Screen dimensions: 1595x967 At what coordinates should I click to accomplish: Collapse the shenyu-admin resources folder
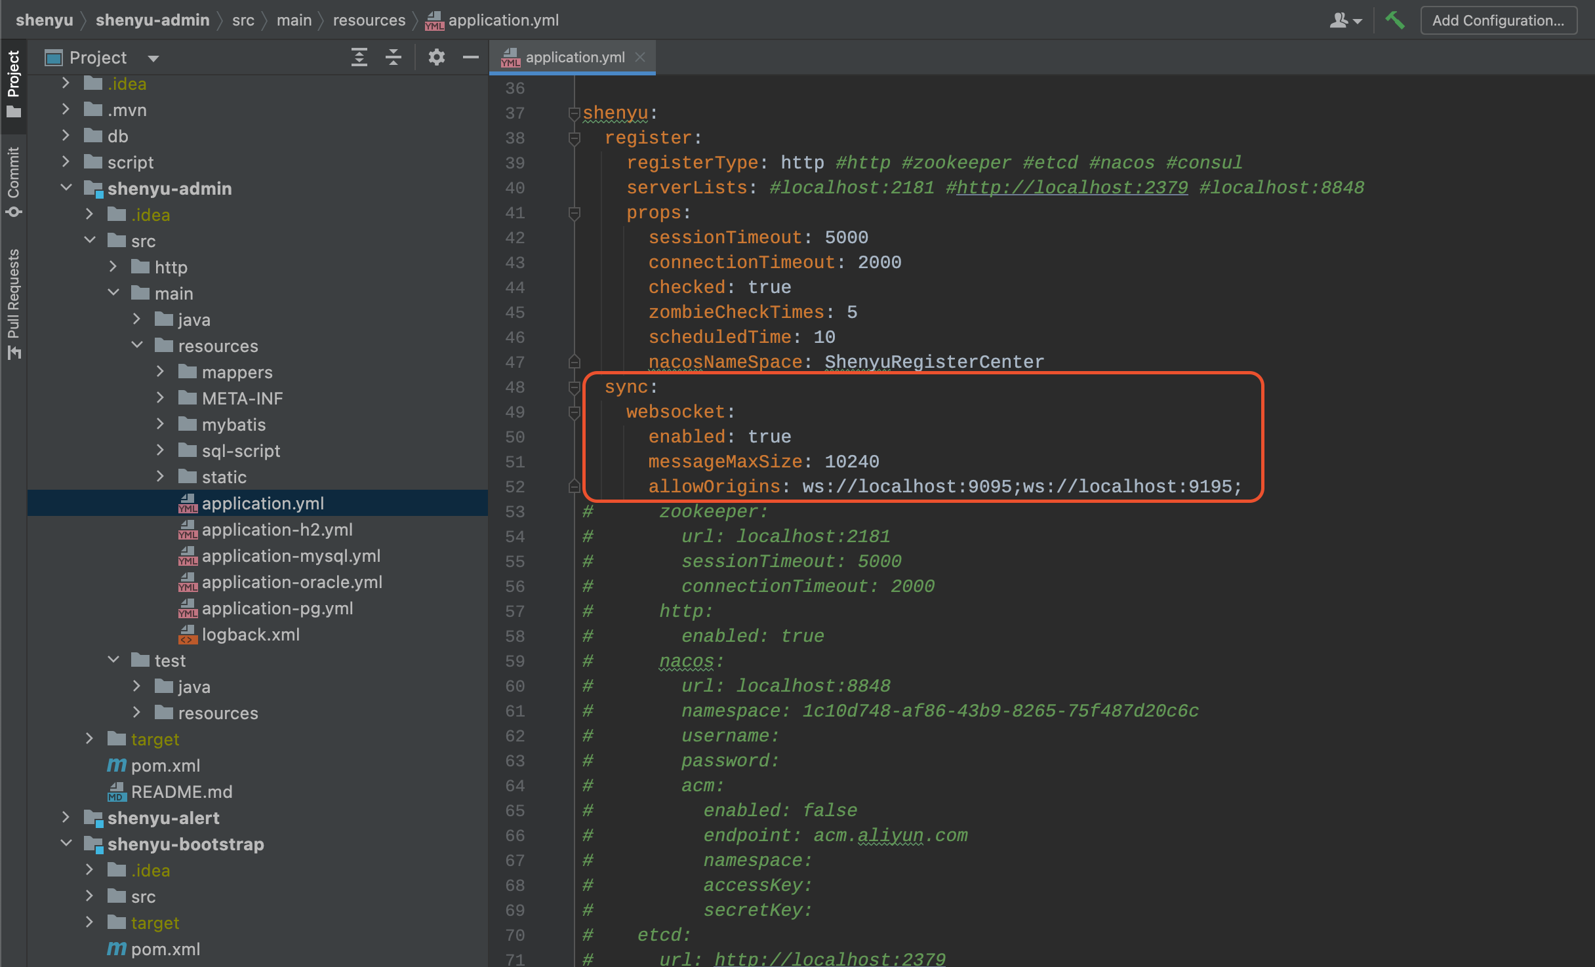click(137, 345)
